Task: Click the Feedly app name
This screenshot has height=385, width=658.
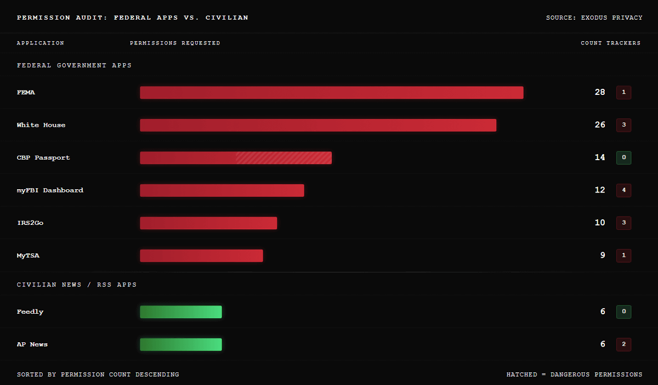Action: [30, 312]
